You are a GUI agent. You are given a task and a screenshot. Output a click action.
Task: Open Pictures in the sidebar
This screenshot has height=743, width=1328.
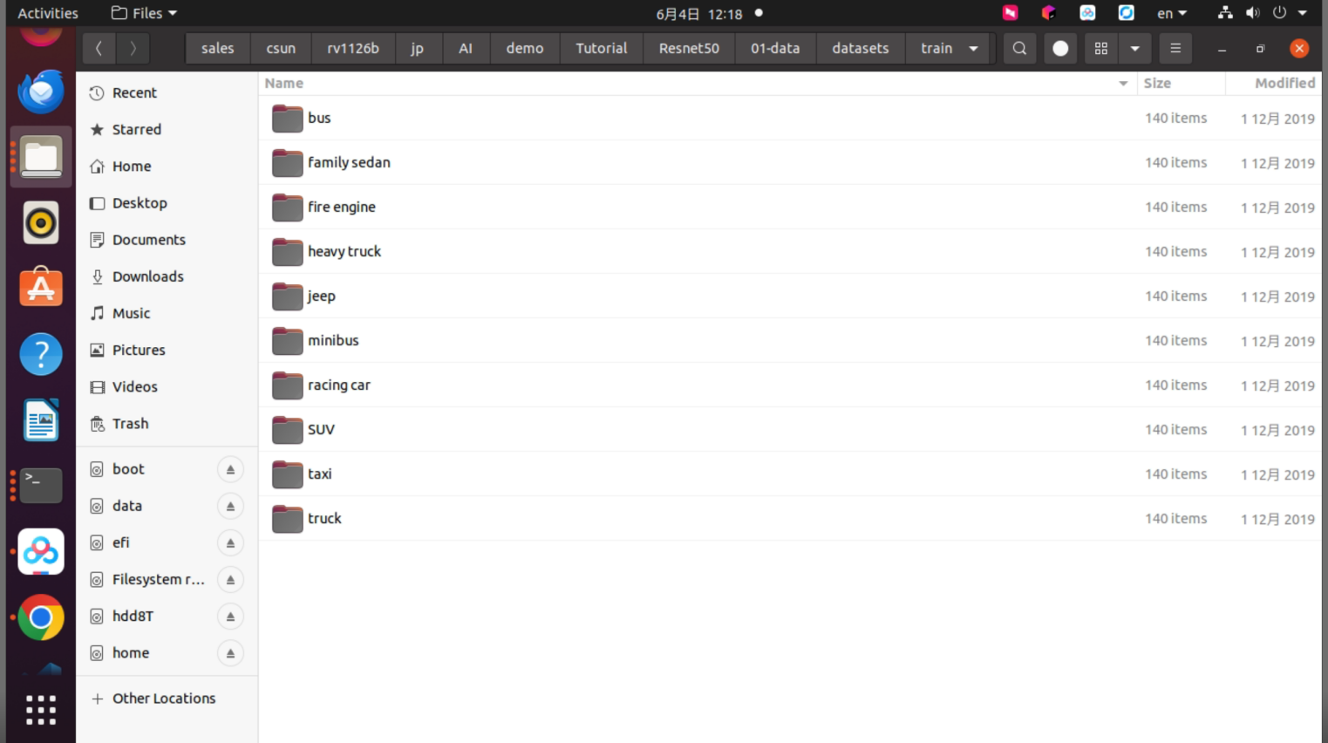tap(167, 350)
